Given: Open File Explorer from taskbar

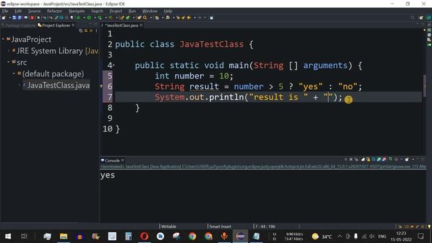Looking at the screenshot, I should (63, 236).
